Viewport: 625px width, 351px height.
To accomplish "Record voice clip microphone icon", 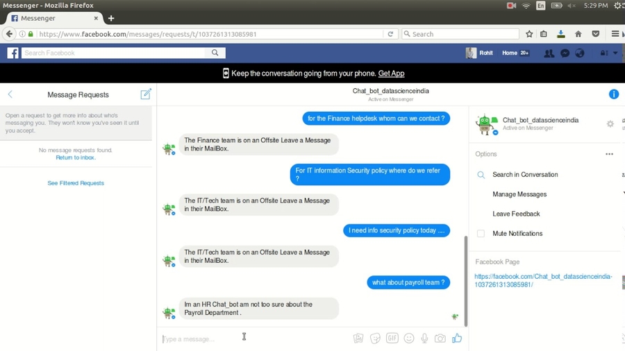I will click(x=424, y=339).
